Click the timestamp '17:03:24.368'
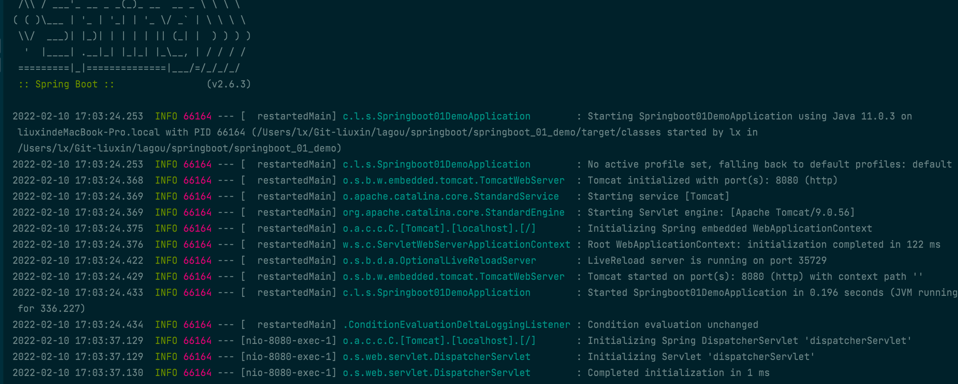958x384 pixels. pyautogui.click(x=109, y=180)
